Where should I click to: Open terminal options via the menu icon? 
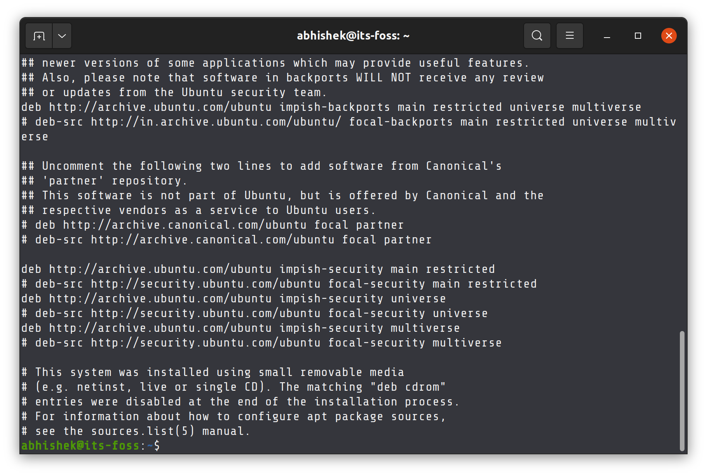569,35
